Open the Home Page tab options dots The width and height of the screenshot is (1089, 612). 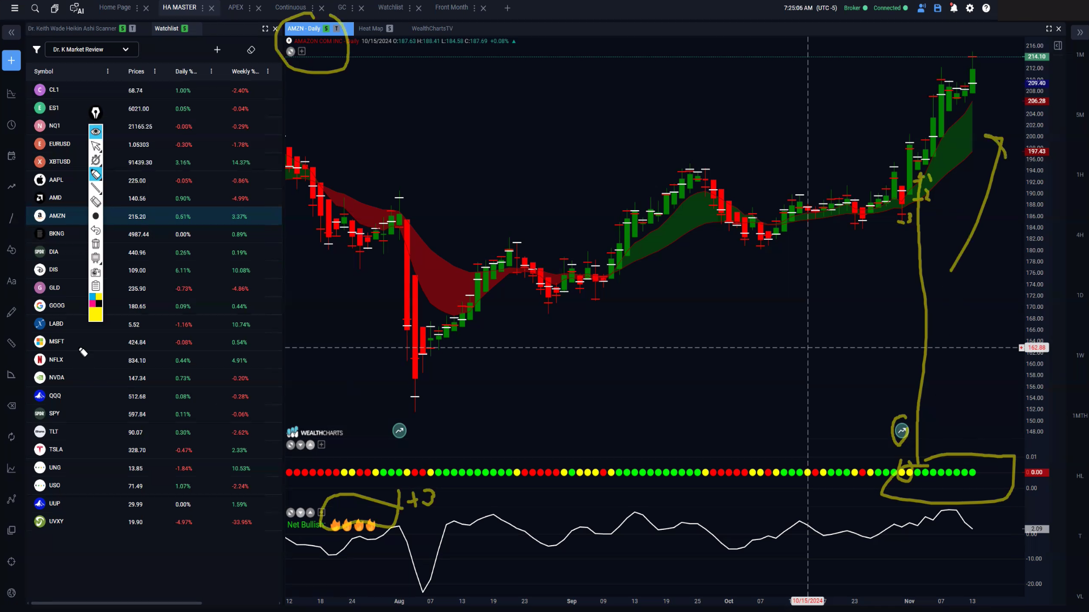tap(137, 8)
